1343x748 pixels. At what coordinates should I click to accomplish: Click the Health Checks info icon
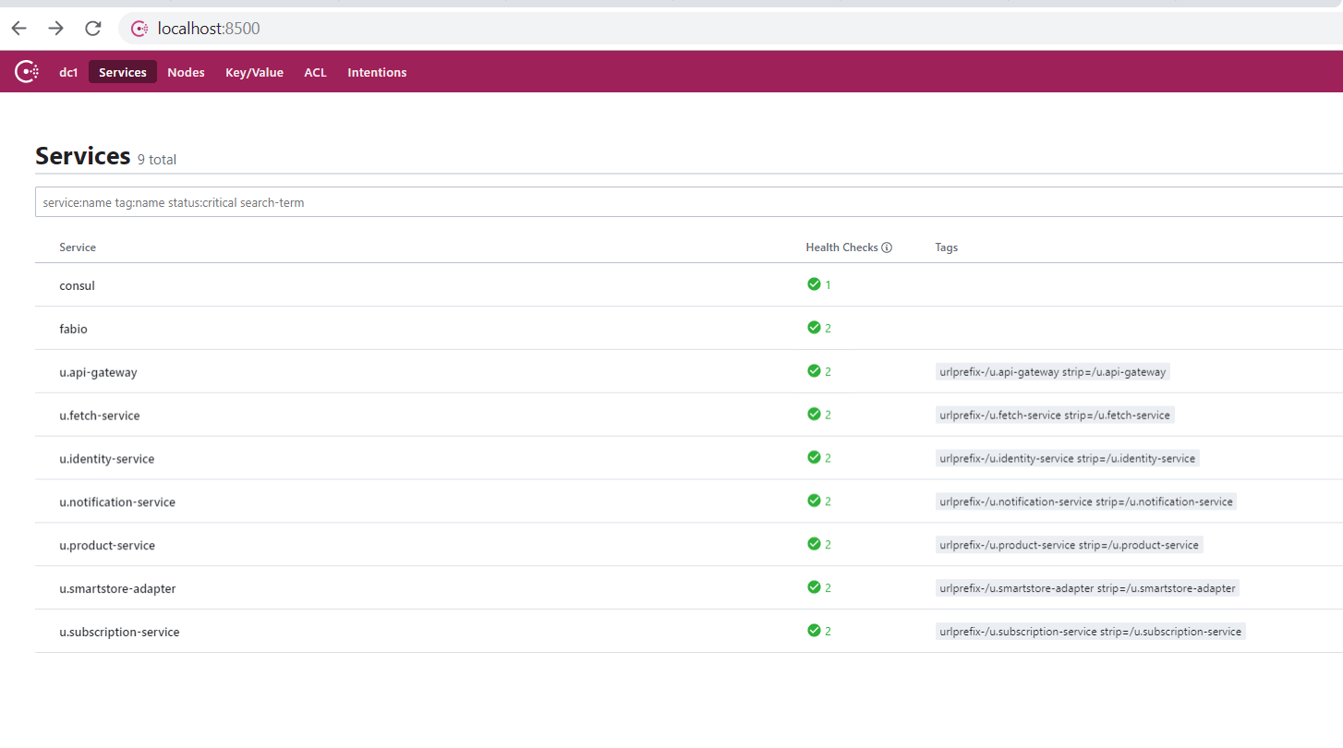point(887,247)
